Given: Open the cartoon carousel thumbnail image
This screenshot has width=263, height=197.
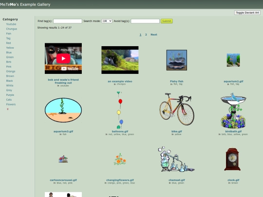Looking at the screenshot, I should 63,159.
